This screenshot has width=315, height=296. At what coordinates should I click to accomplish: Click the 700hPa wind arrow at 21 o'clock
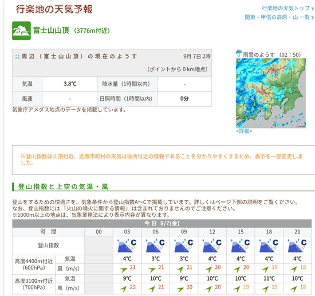click(x=294, y=289)
